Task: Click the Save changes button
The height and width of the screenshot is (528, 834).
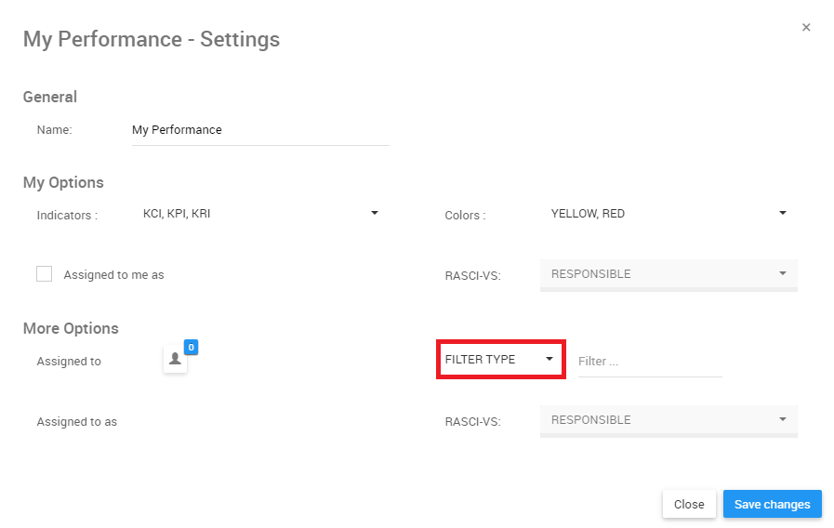Action: (772, 504)
